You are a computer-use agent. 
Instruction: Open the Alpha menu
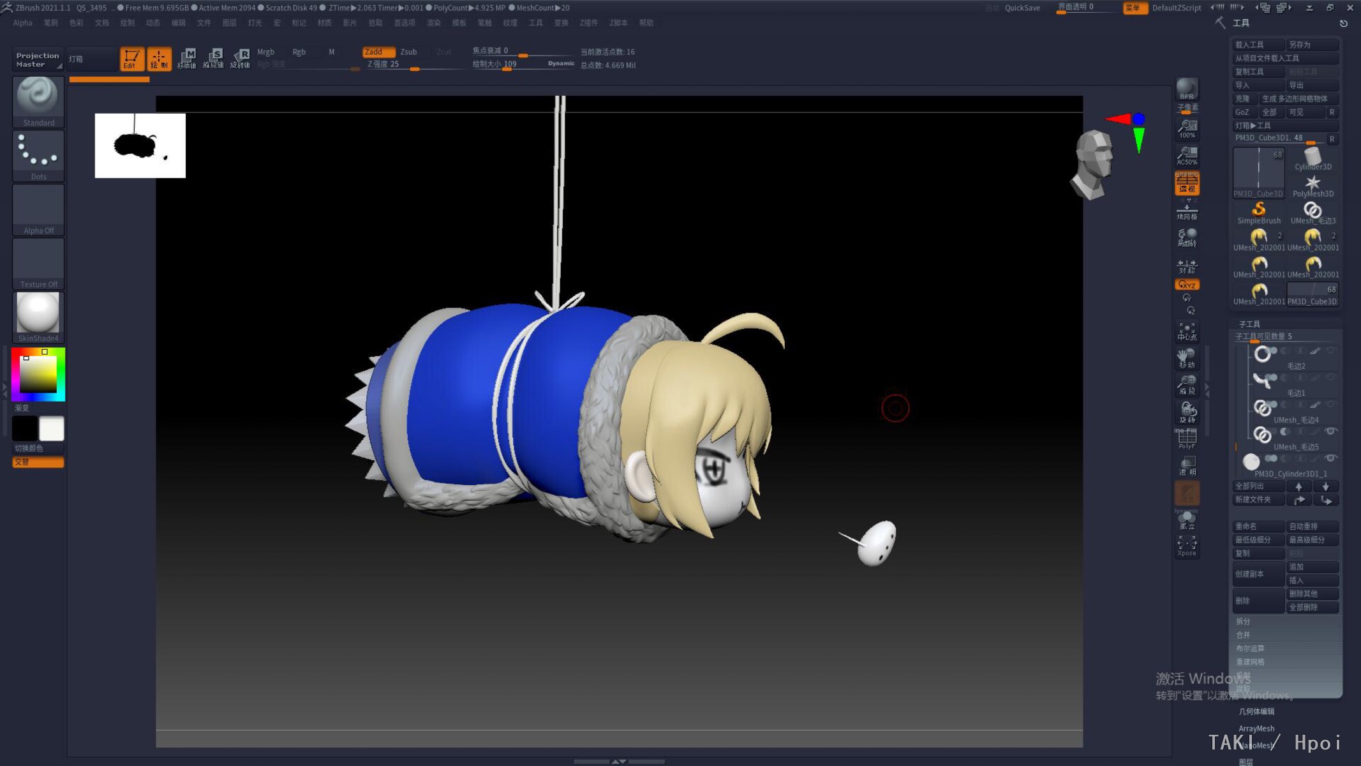pos(22,23)
